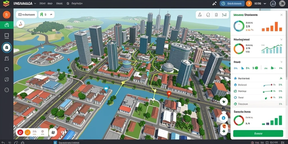Click the large green button at right panel bottom
The image size is (288, 144).
click(x=258, y=133)
